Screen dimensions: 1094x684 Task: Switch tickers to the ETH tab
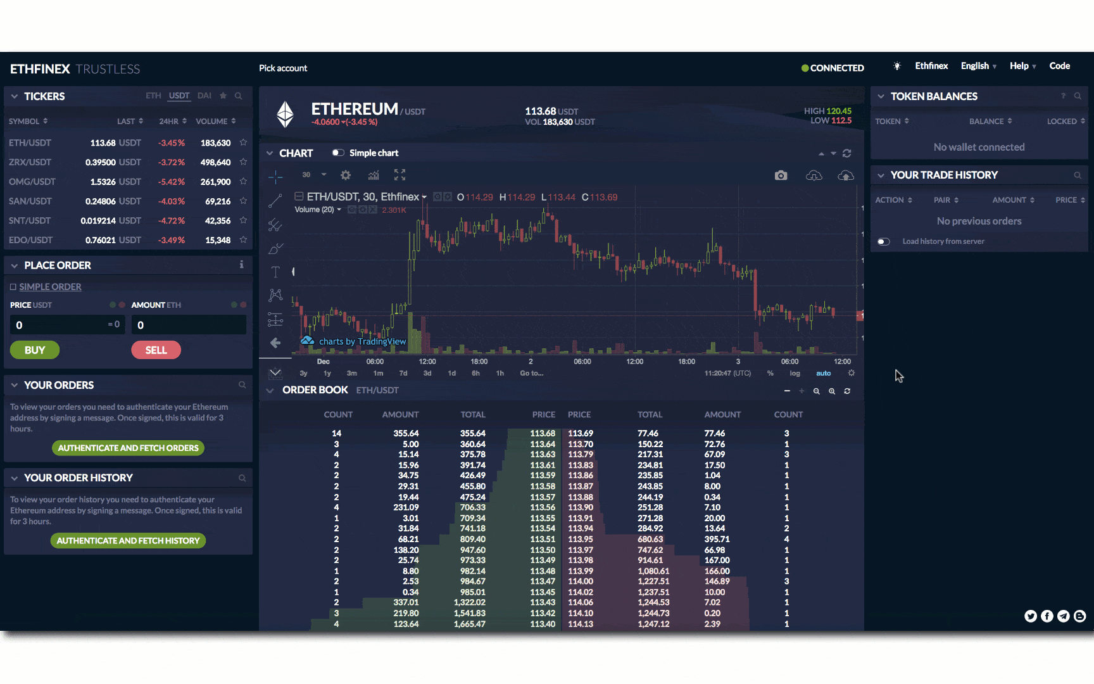[153, 96]
